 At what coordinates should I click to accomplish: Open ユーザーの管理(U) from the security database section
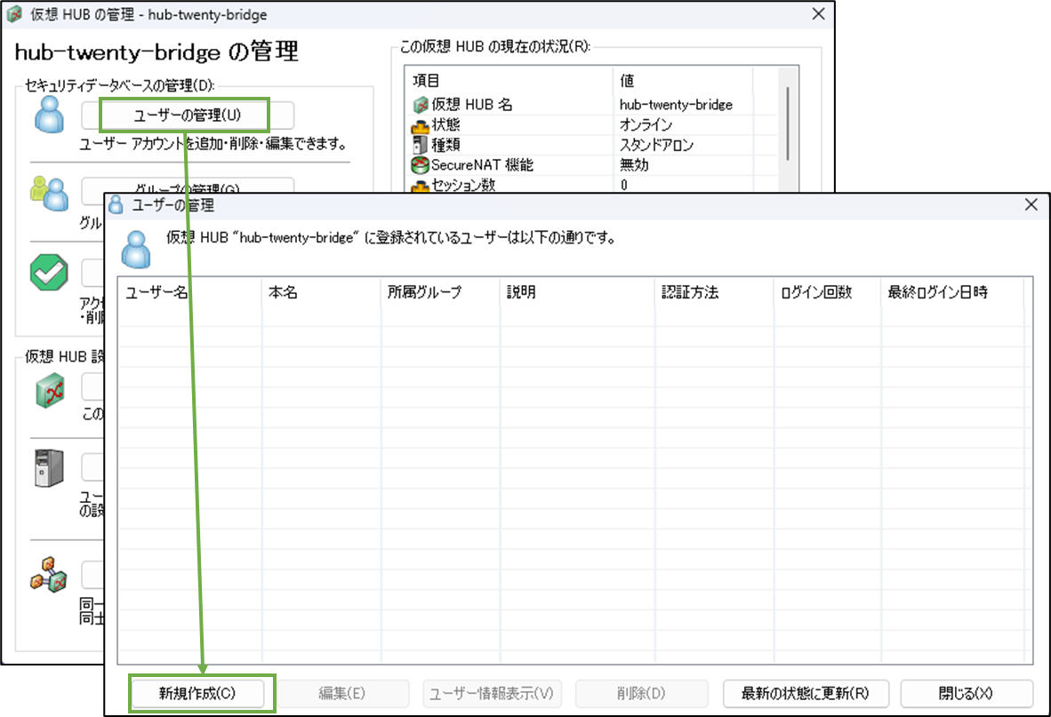[x=189, y=115]
